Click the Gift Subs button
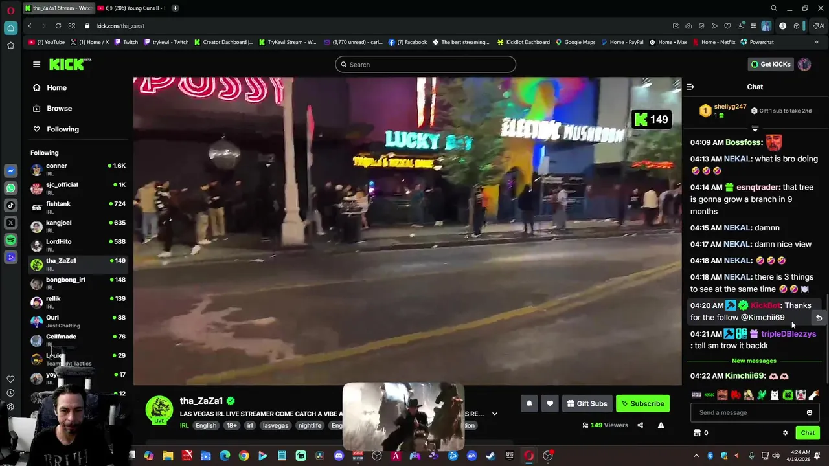Viewport: 829px width, 466px height. pyautogui.click(x=587, y=403)
